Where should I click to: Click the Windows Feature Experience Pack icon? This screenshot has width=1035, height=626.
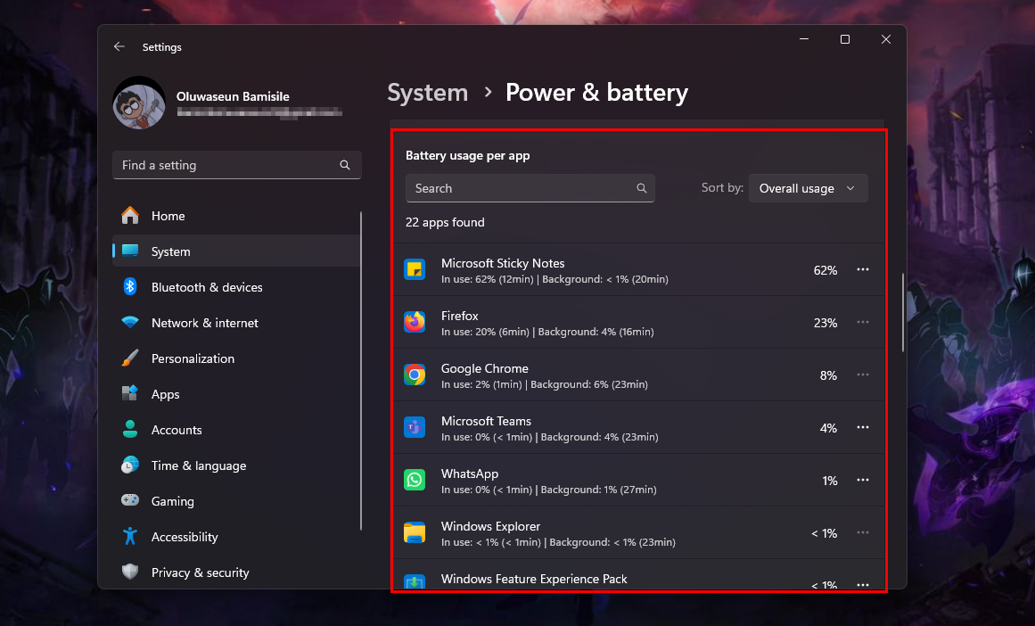pos(415,581)
